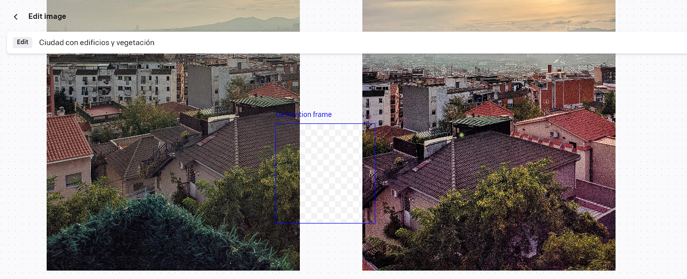This screenshot has height=279, width=687.
Task: Select the Generation frame label
Action: point(304,114)
